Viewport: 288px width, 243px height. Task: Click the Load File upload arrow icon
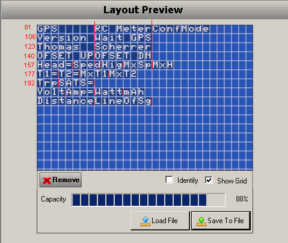(146, 221)
